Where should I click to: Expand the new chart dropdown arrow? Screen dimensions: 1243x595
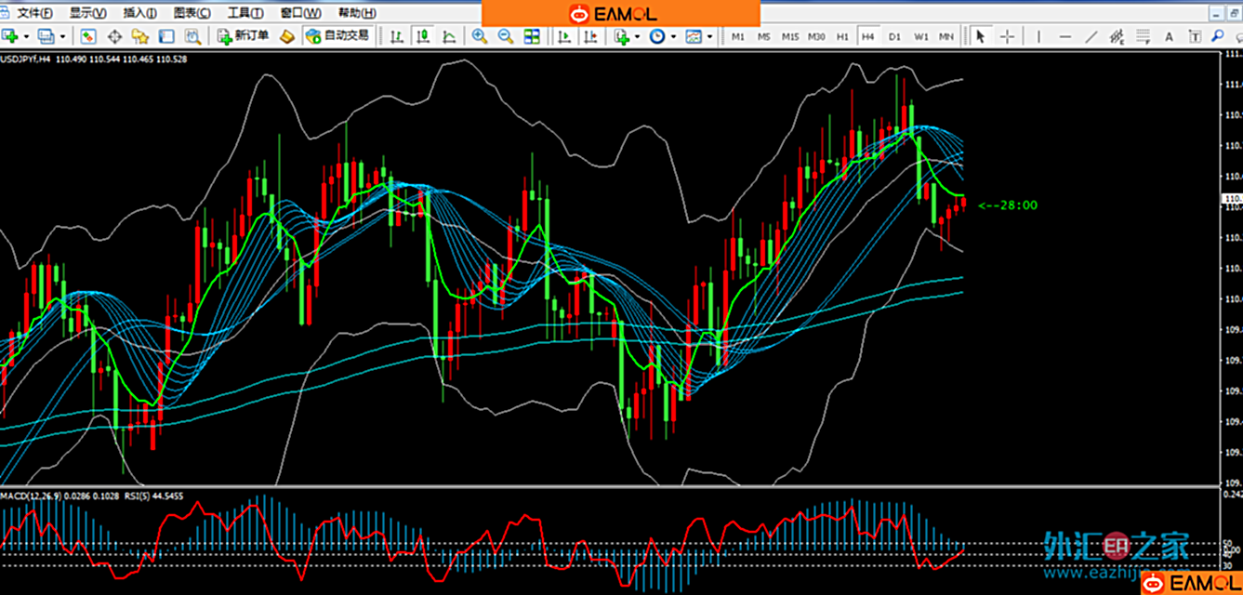click(x=26, y=36)
